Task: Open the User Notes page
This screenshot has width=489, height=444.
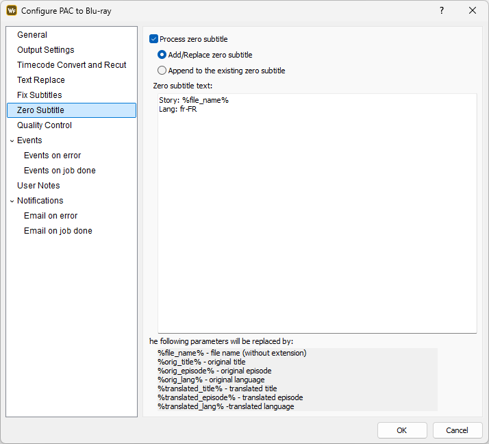Action: pos(38,186)
